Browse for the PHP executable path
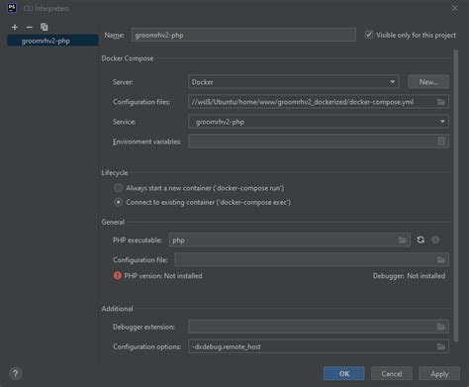This screenshot has height=387, width=469. pos(402,240)
